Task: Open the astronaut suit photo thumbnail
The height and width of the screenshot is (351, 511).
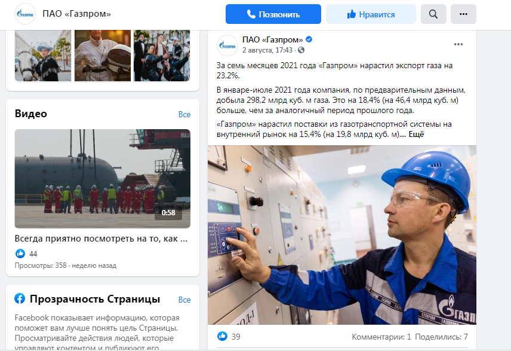Action: tap(103, 56)
